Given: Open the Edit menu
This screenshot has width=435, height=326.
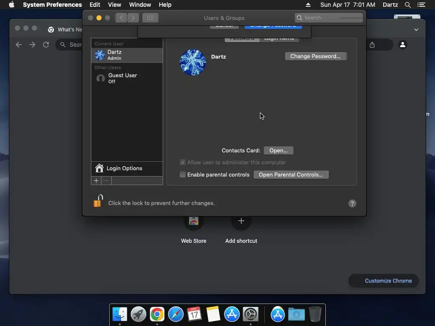Looking at the screenshot, I should (95, 5).
